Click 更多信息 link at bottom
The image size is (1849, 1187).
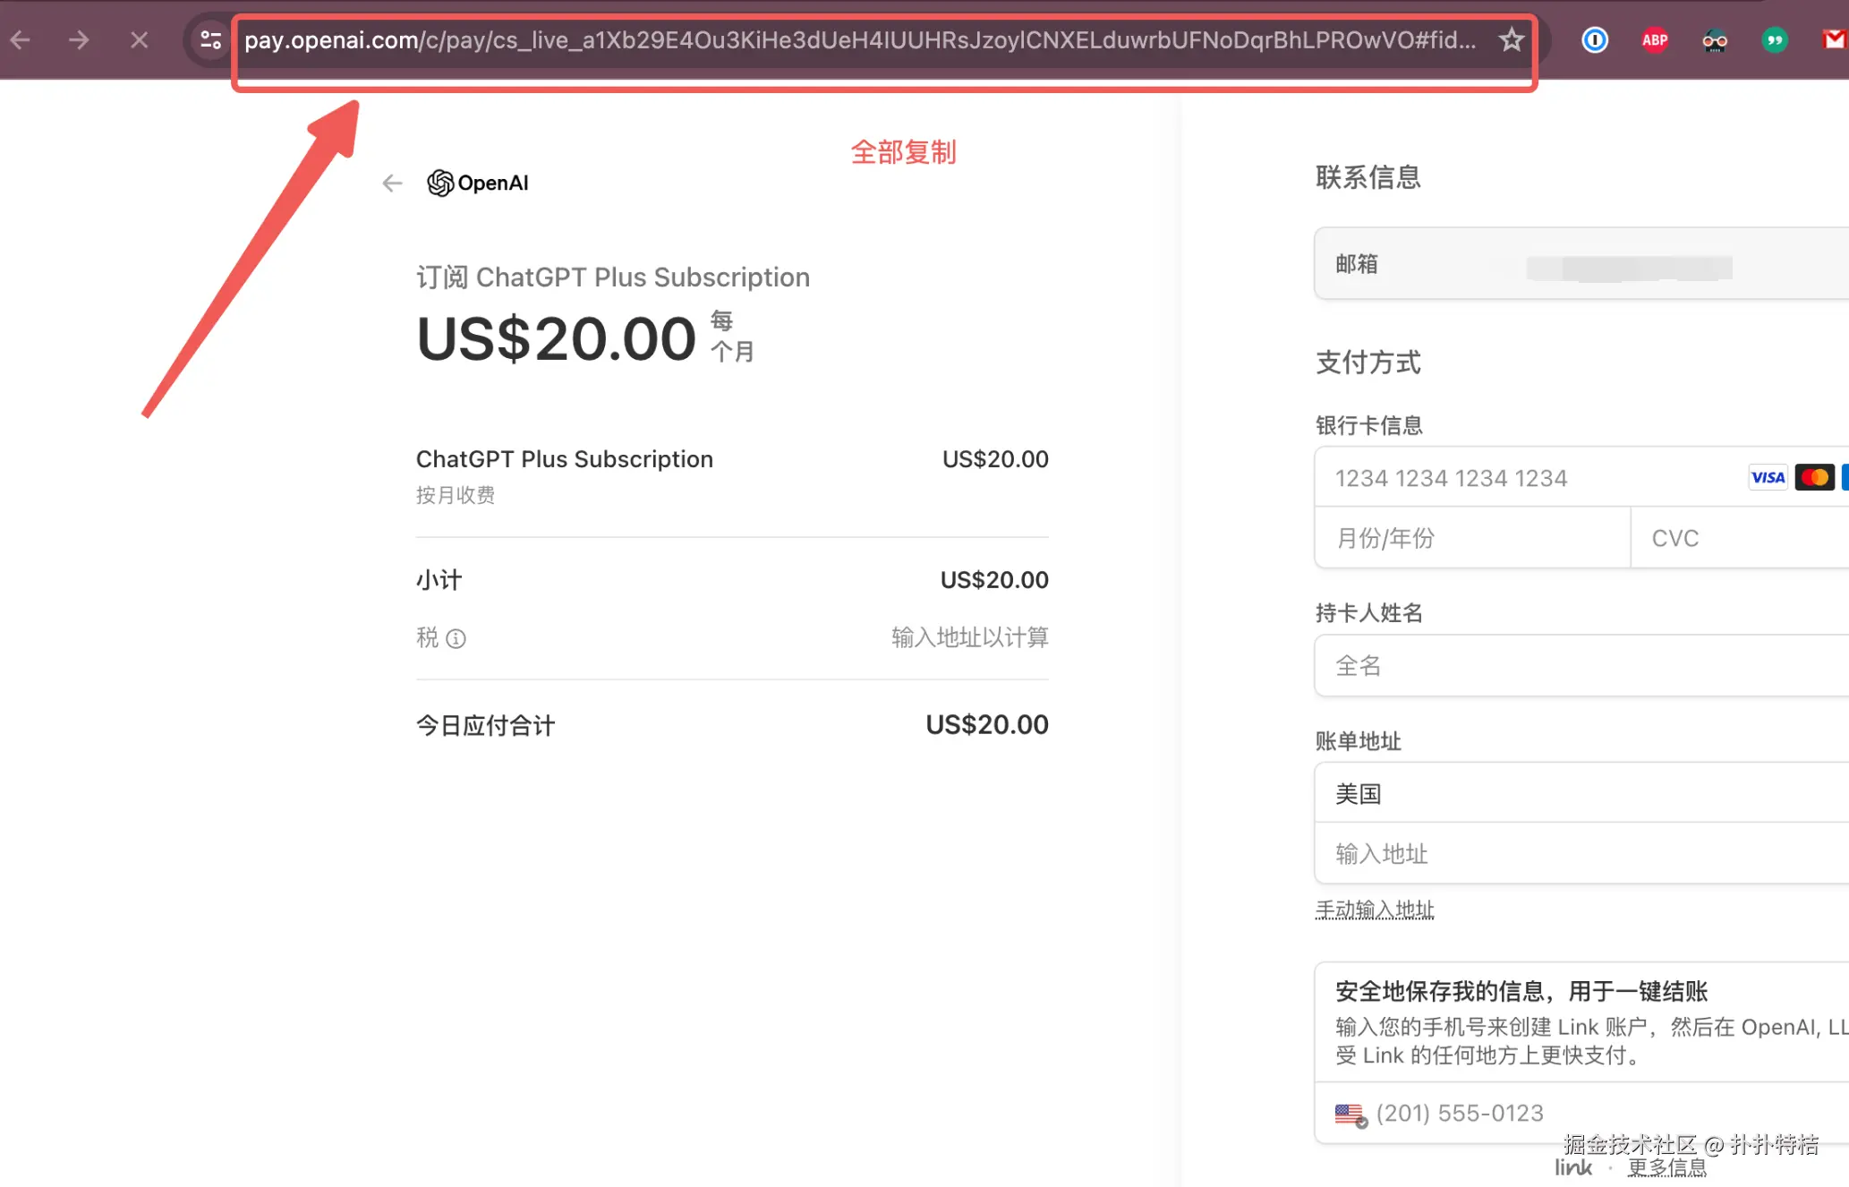coord(1667,1168)
